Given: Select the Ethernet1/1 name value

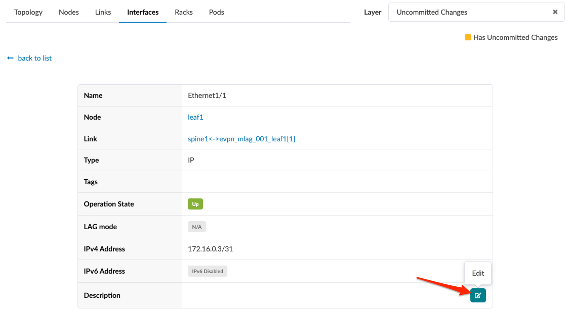Looking at the screenshot, I should click(x=207, y=95).
